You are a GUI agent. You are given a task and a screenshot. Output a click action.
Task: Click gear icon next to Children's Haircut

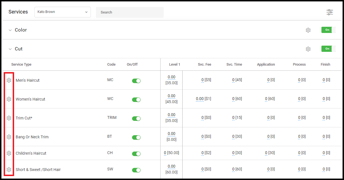click(x=9, y=153)
